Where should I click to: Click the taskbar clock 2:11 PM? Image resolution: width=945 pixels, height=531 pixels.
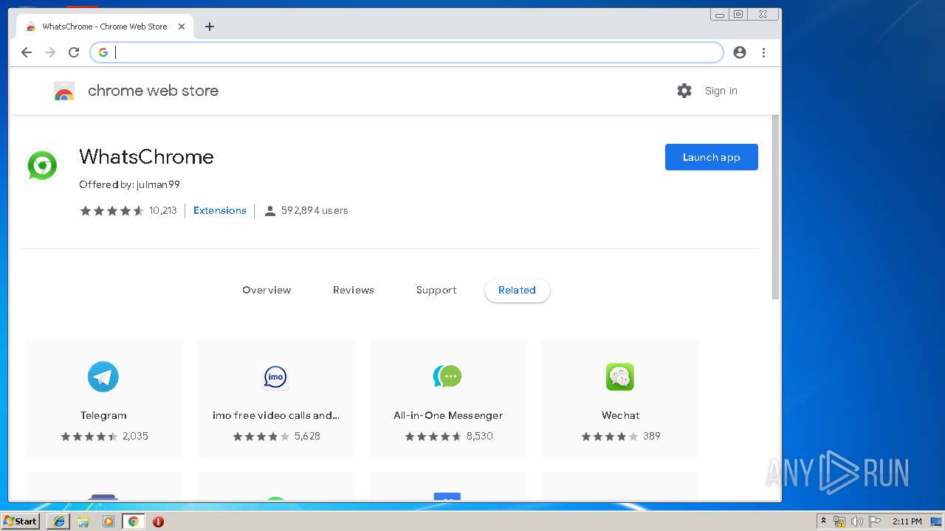(907, 521)
